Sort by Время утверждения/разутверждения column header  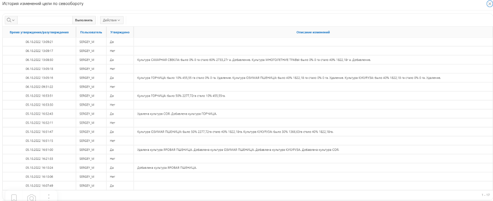pyautogui.click(x=39, y=32)
